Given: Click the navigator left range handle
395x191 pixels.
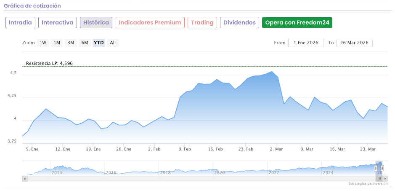Looking at the screenshot, I should tap(376, 168).
